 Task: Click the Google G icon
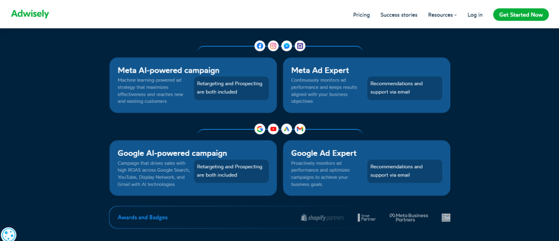point(260,129)
